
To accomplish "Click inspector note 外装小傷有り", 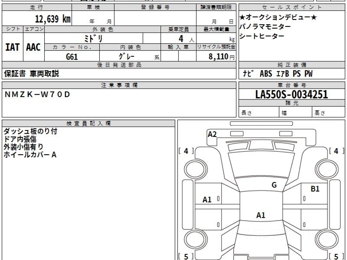I will [x=23, y=146].
